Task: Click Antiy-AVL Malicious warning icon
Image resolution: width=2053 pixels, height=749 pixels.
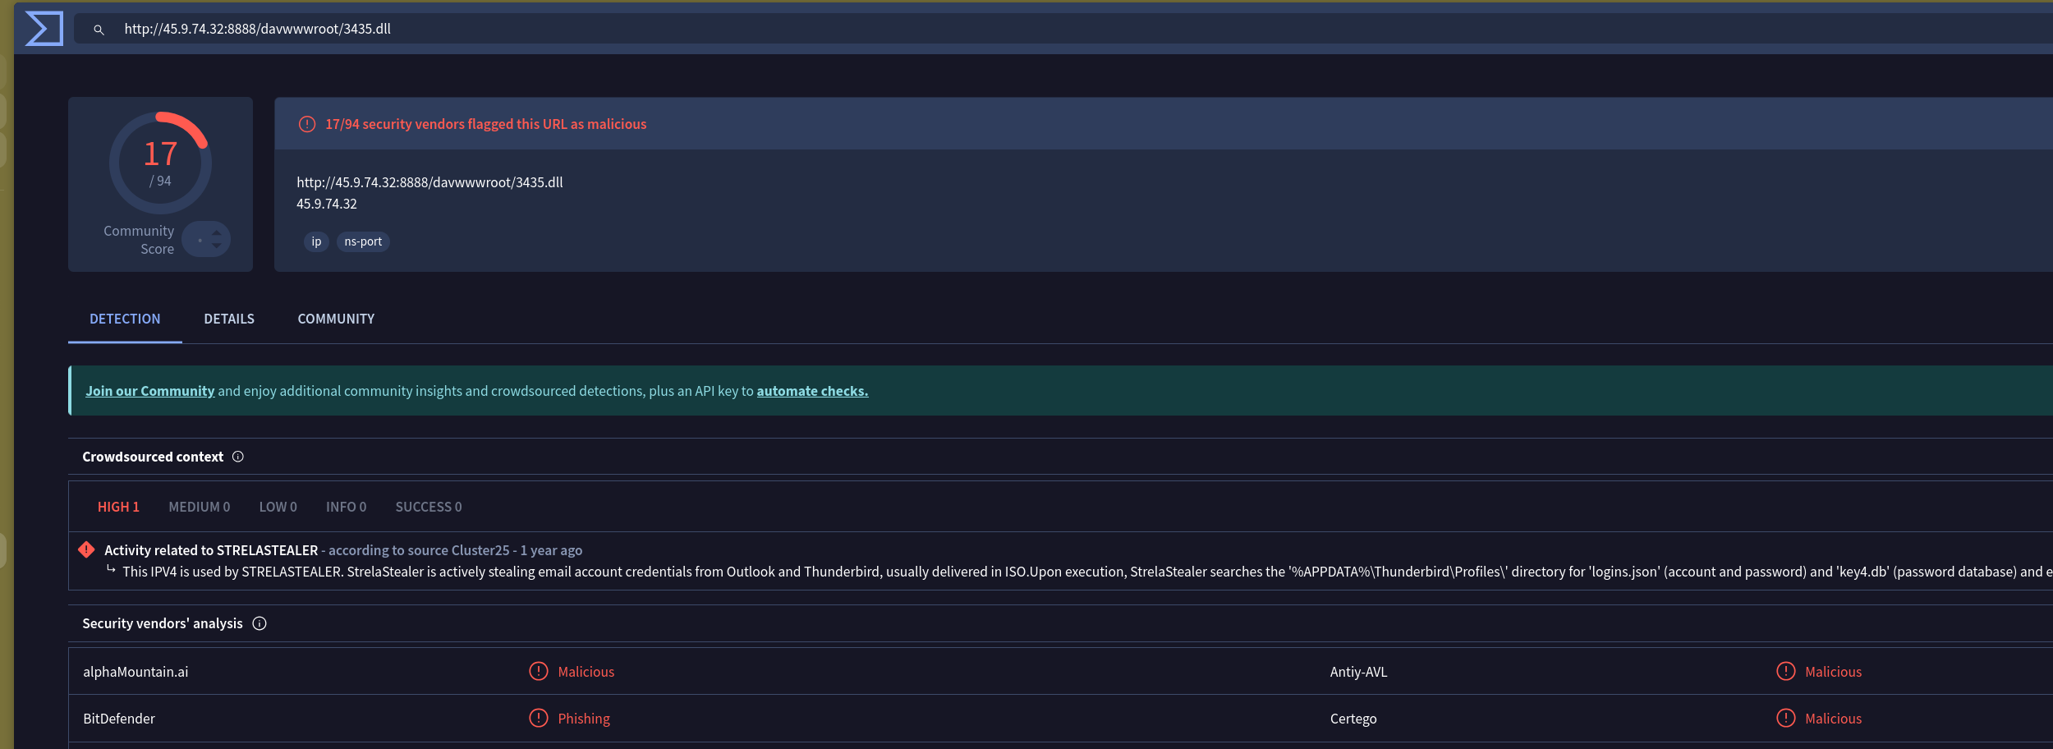Action: [x=1785, y=672]
